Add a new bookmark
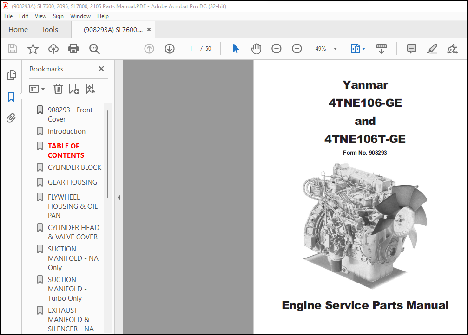The width and height of the screenshot is (468, 335). pos(74,89)
